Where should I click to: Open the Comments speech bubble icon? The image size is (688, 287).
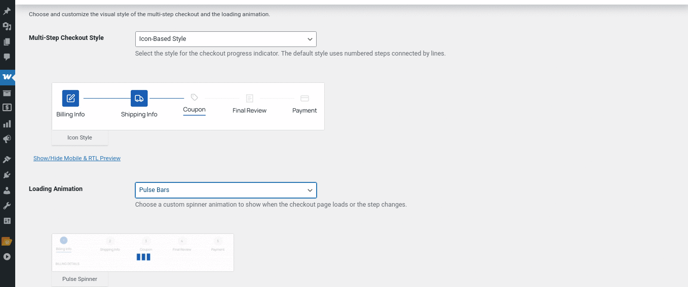[7, 57]
